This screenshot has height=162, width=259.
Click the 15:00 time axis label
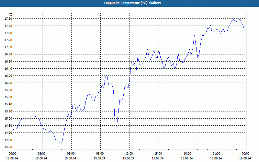(x=158, y=154)
